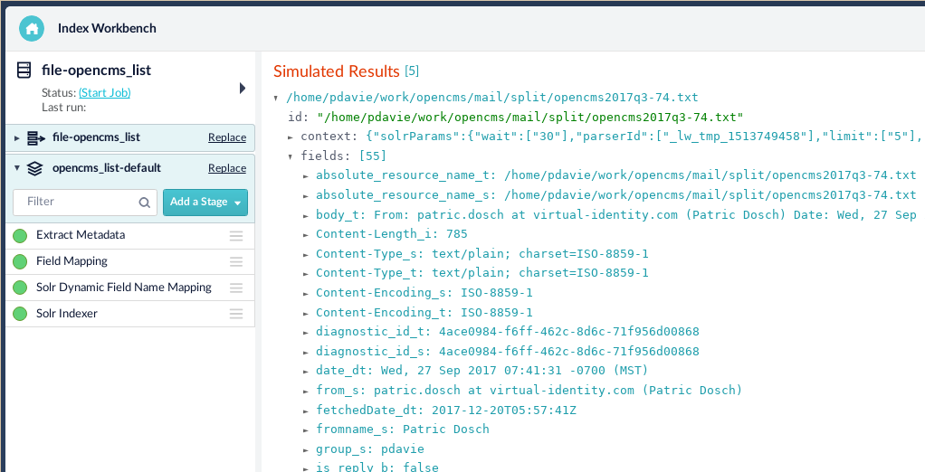Click the right arrow beside datasource status

[x=242, y=89]
